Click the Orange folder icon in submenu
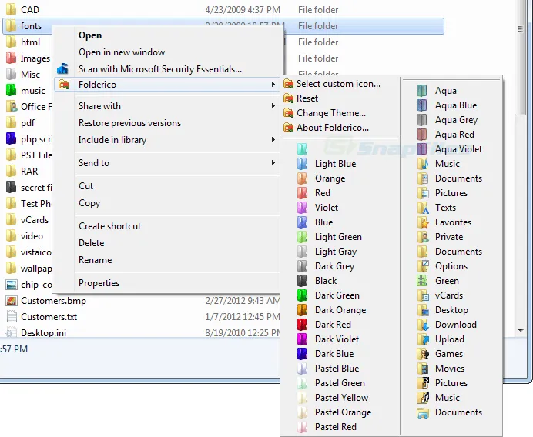The width and height of the screenshot is (533, 437). click(302, 178)
